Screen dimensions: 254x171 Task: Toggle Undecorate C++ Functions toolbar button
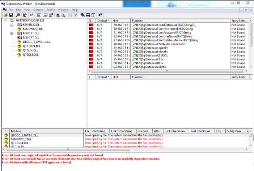click(x=38, y=15)
